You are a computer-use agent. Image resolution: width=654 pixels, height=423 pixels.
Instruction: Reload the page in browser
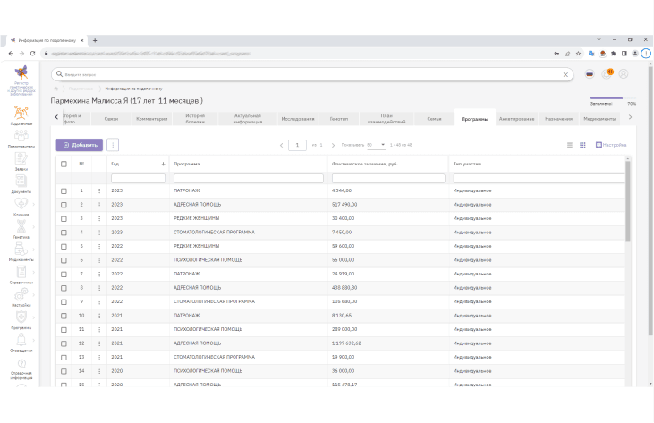point(32,54)
